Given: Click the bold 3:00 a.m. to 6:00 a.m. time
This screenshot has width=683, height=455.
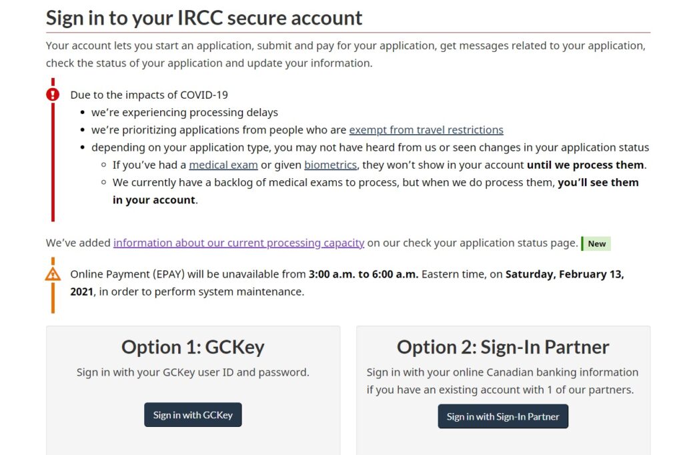Looking at the screenshot, I should click(364, 274).
